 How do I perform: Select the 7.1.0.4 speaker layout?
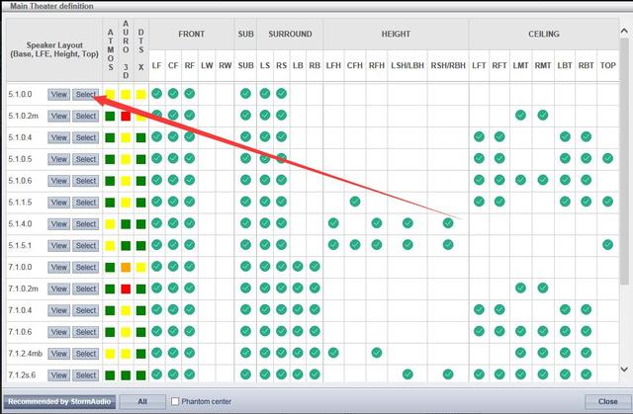[x=86, y=310]
